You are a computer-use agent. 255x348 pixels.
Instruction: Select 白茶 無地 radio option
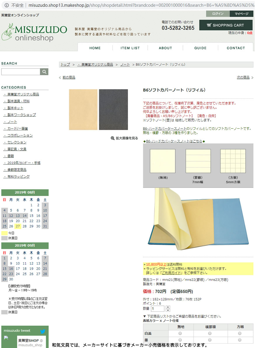coord(180,333)
